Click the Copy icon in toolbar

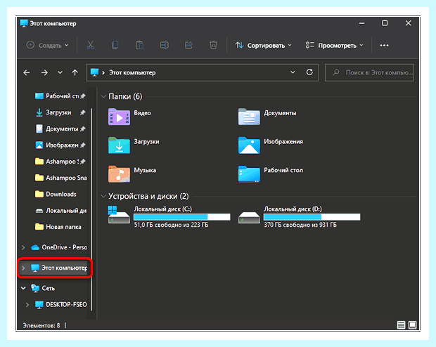pyautogui.click(x=115, y=45)
